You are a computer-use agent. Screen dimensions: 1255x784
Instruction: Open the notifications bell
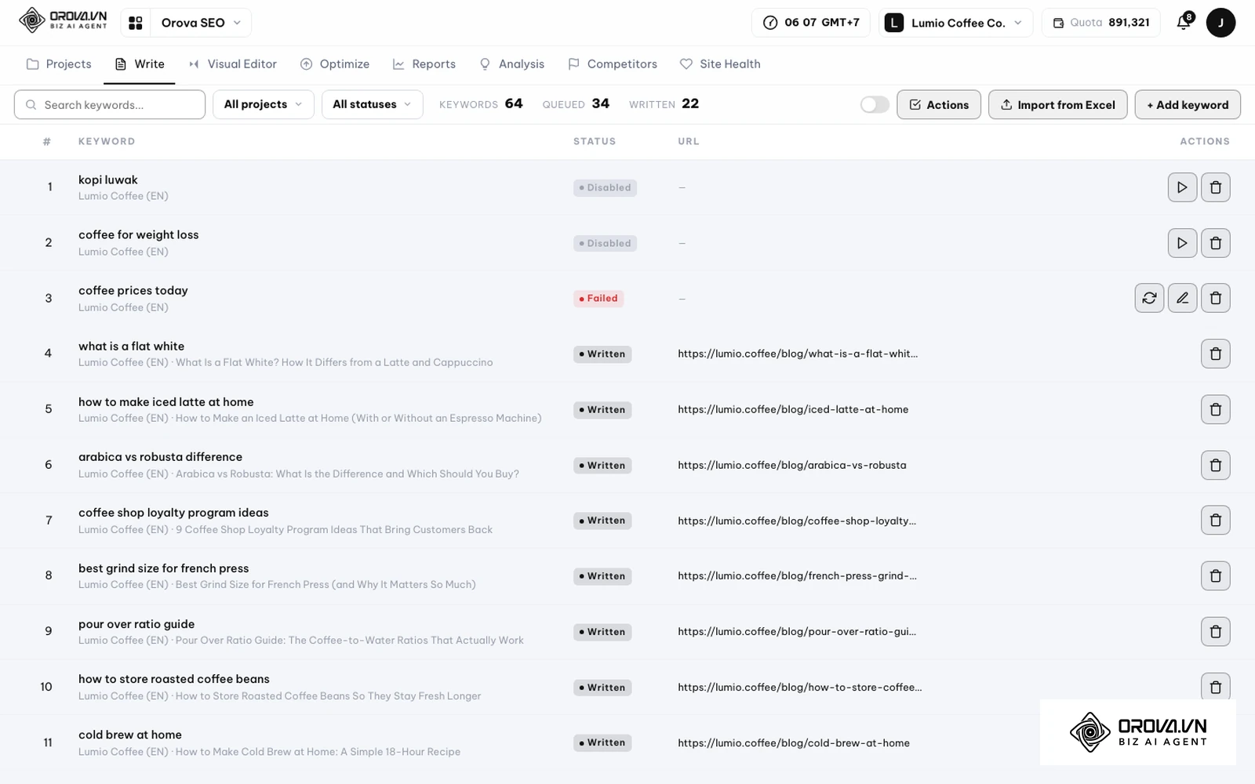pyautogui.click(x=1184, y=22)
